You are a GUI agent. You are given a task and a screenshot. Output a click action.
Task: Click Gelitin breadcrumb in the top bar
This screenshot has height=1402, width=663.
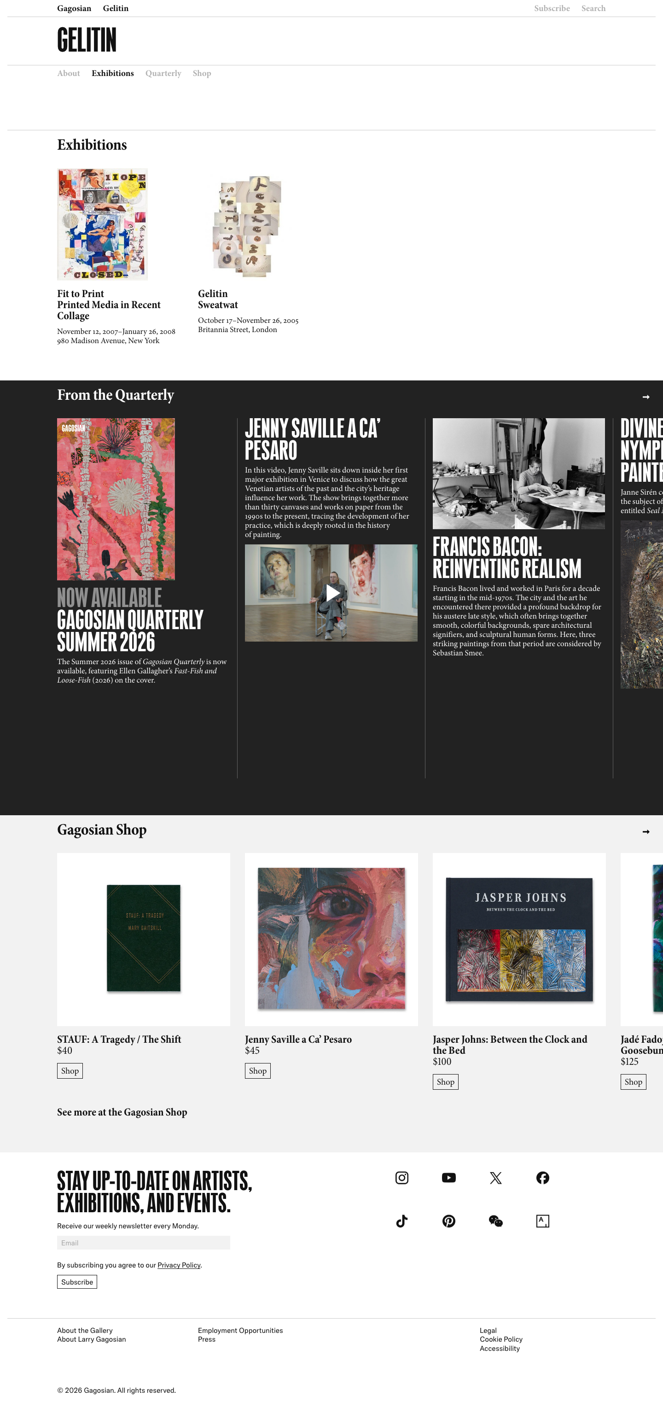coord(116,8)
